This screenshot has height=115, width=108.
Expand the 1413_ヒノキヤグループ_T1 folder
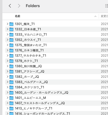pos(7,108)
